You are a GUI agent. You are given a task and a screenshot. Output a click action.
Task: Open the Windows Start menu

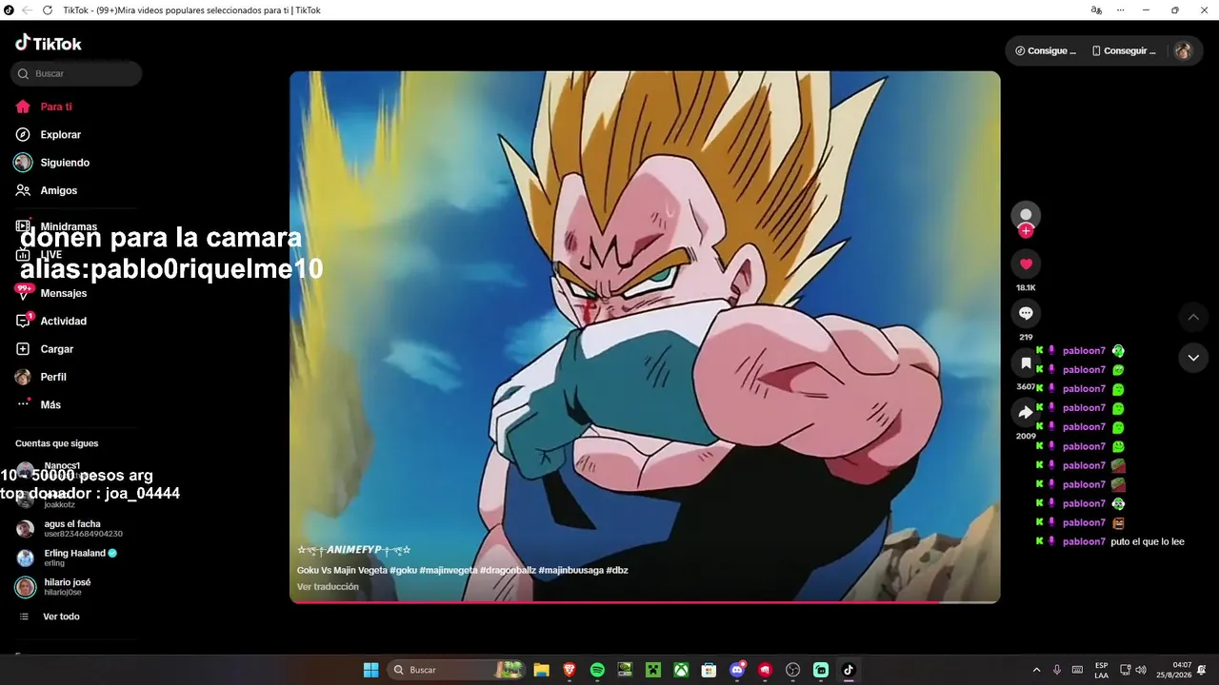click(371, 670)
